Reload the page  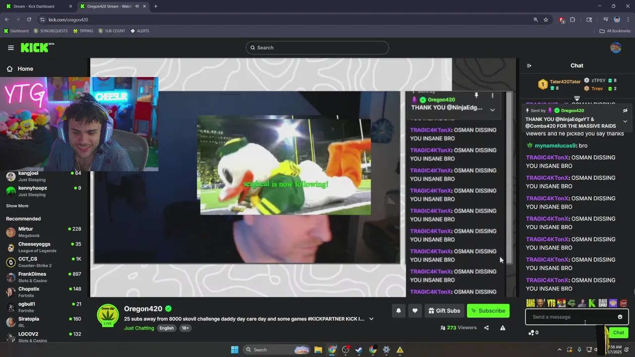(29, 20)
